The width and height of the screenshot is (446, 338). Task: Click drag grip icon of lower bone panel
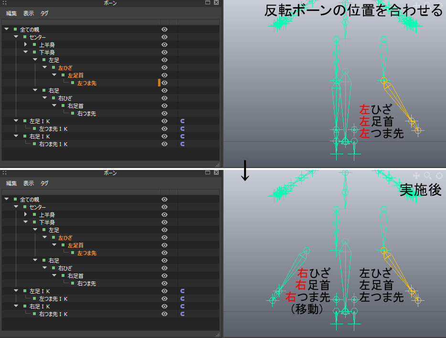tap(5, 173)
